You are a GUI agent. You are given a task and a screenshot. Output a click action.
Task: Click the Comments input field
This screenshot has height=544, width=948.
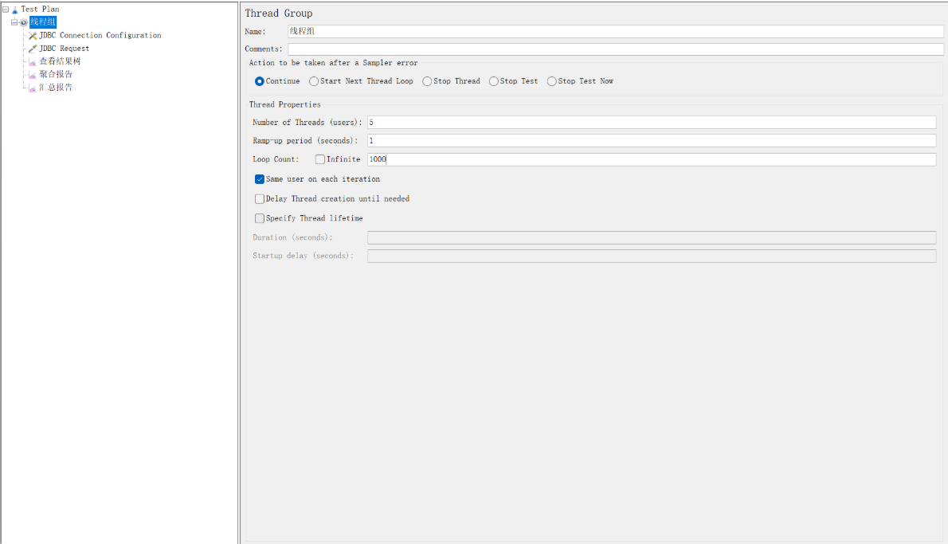[616, 49]
